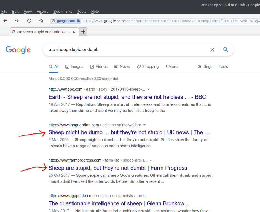The width and height of the screenshot is (260, 212).
Task: Click the theguardian.com result URL breadcrumb
Action: [95, 125]
